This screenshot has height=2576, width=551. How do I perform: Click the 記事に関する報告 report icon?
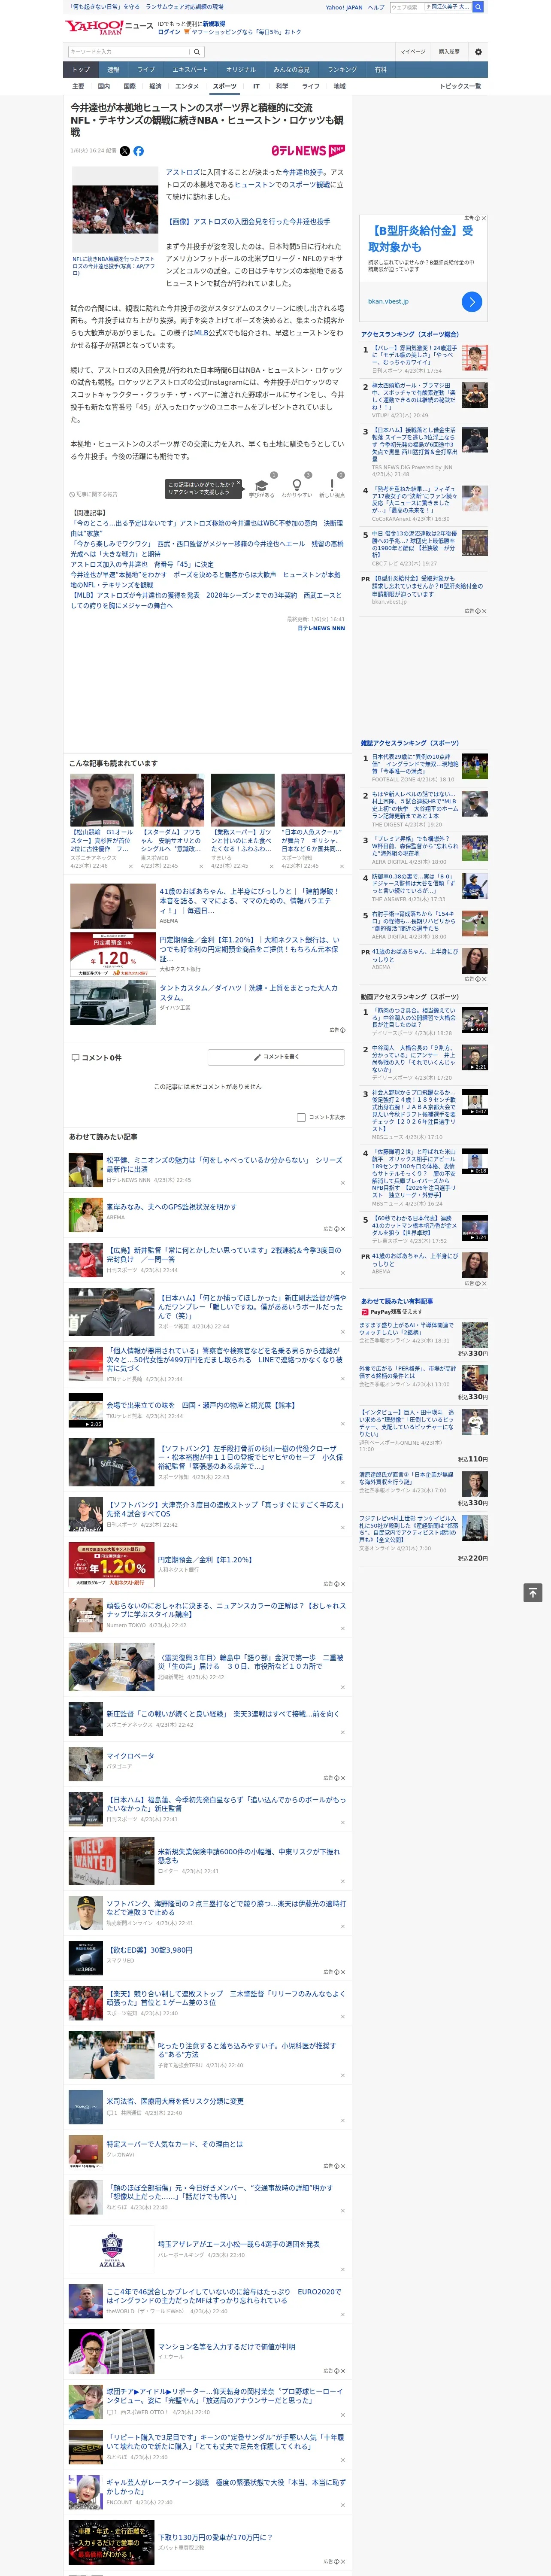click(72, 494)
